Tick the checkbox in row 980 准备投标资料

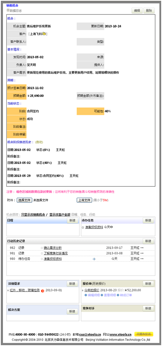[x=42, y=259]
